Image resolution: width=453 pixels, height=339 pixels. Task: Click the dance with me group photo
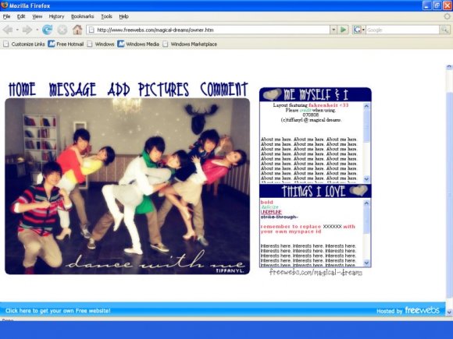[x=127, y=186]
